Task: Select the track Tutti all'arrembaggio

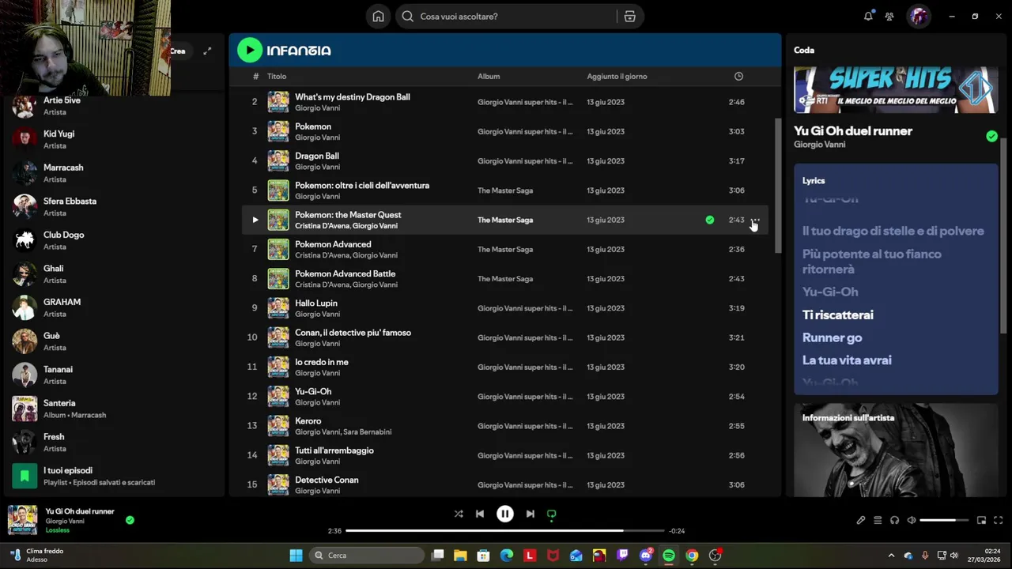Action: (334, 450)
